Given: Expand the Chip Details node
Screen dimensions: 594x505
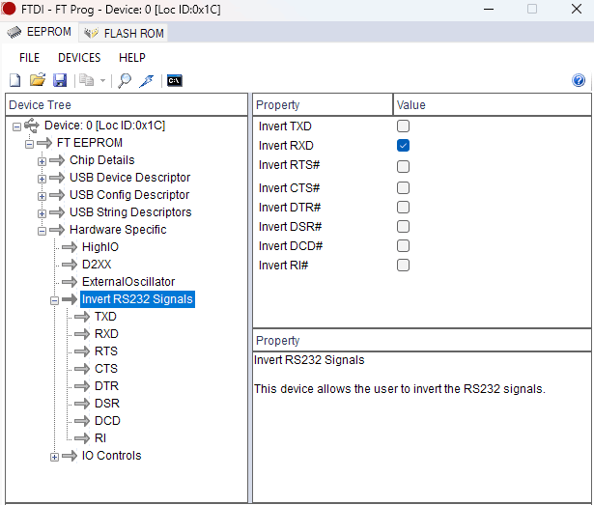Looking at the screenshot, I should [x=42, y=161].
